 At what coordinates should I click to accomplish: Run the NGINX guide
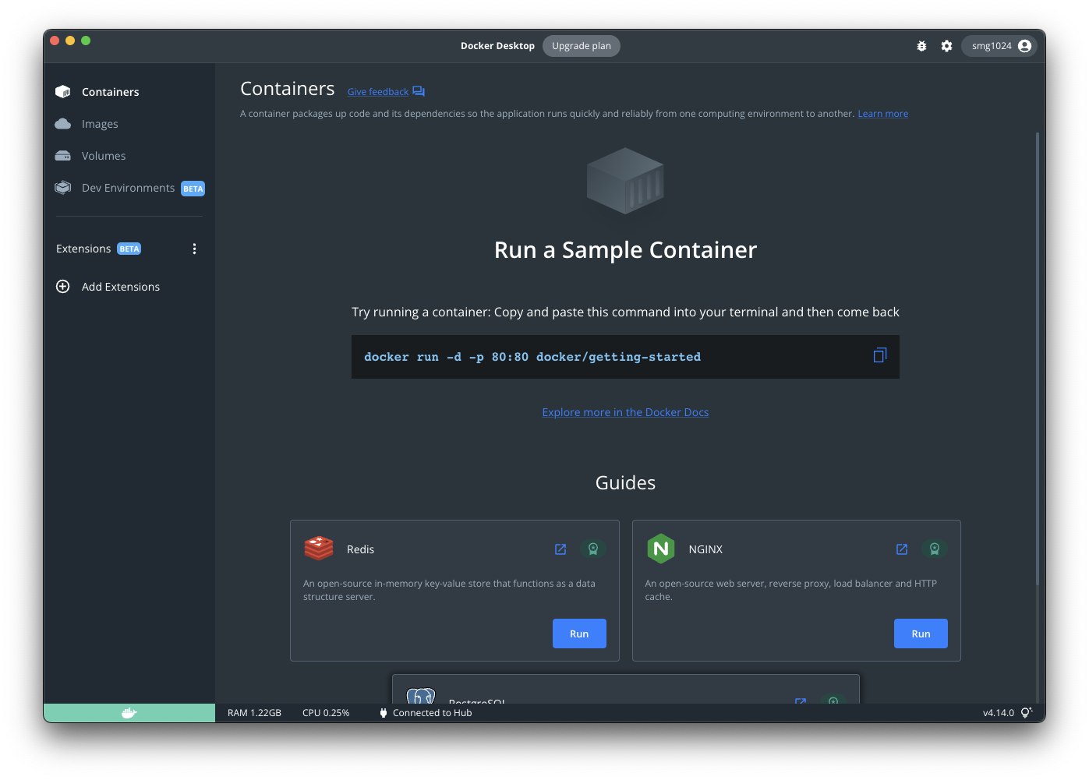pos(921,634)
